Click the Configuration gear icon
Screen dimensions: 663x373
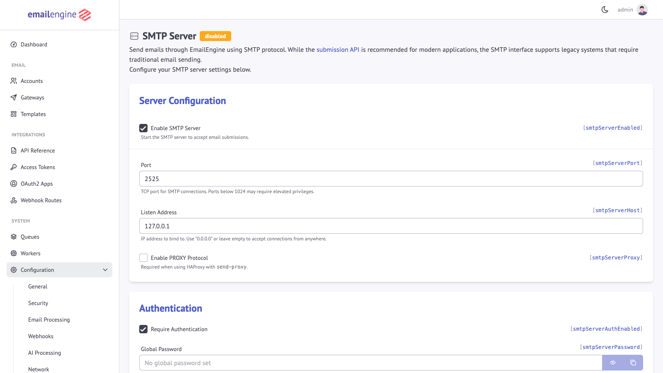click(x=14, y=270)
